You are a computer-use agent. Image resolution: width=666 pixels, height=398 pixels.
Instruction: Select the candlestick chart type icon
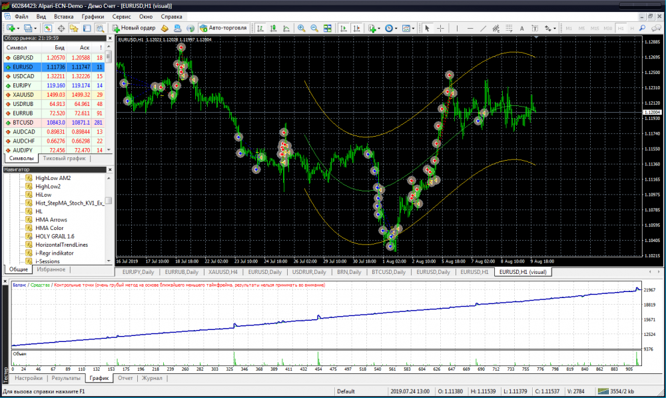pyautogui.click(x=273, y=29)
